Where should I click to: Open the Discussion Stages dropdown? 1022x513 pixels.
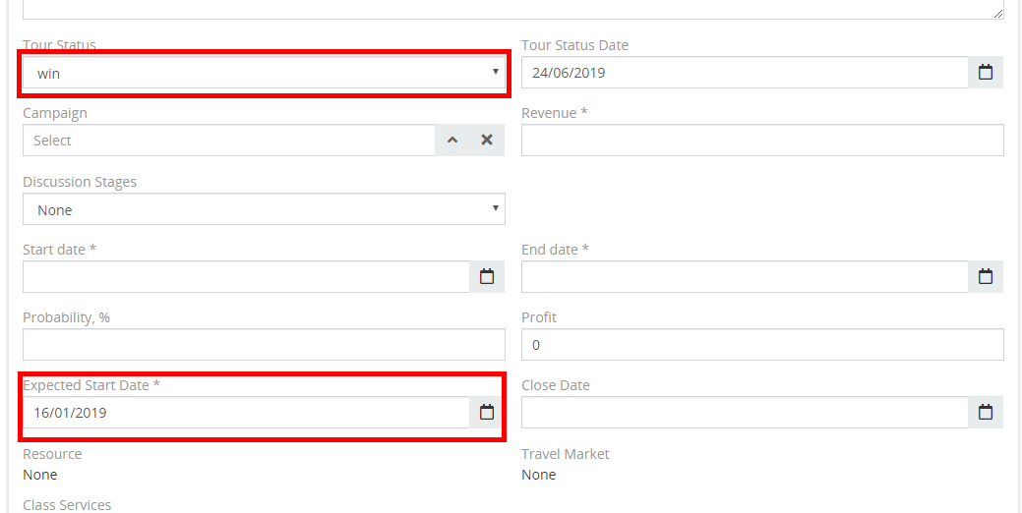[264, 209]
